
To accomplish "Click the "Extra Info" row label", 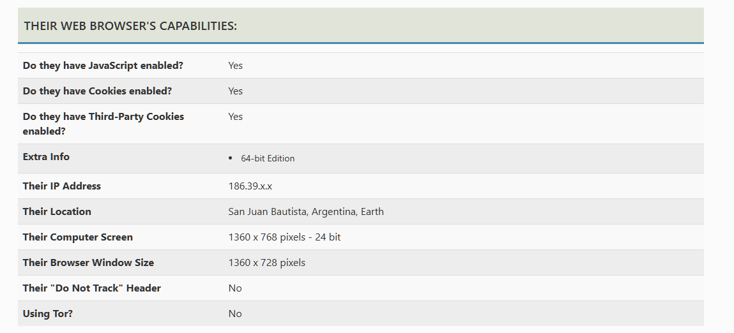I will click(x=46, y=157).
